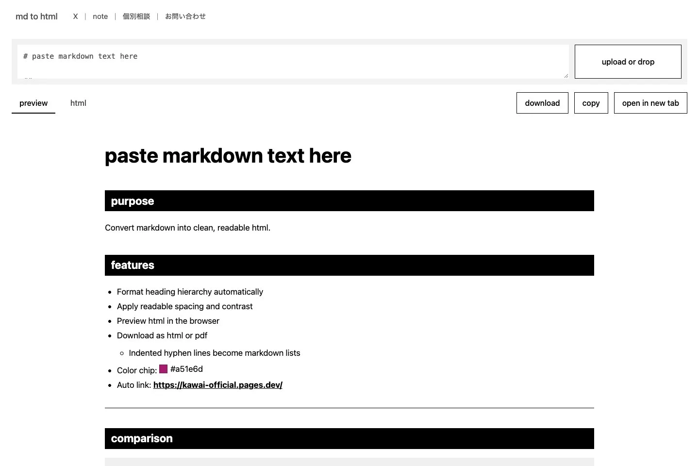Click the md to html site title
Screen dimensions: 699x466
pyautogui.click(x=36, y=17)
